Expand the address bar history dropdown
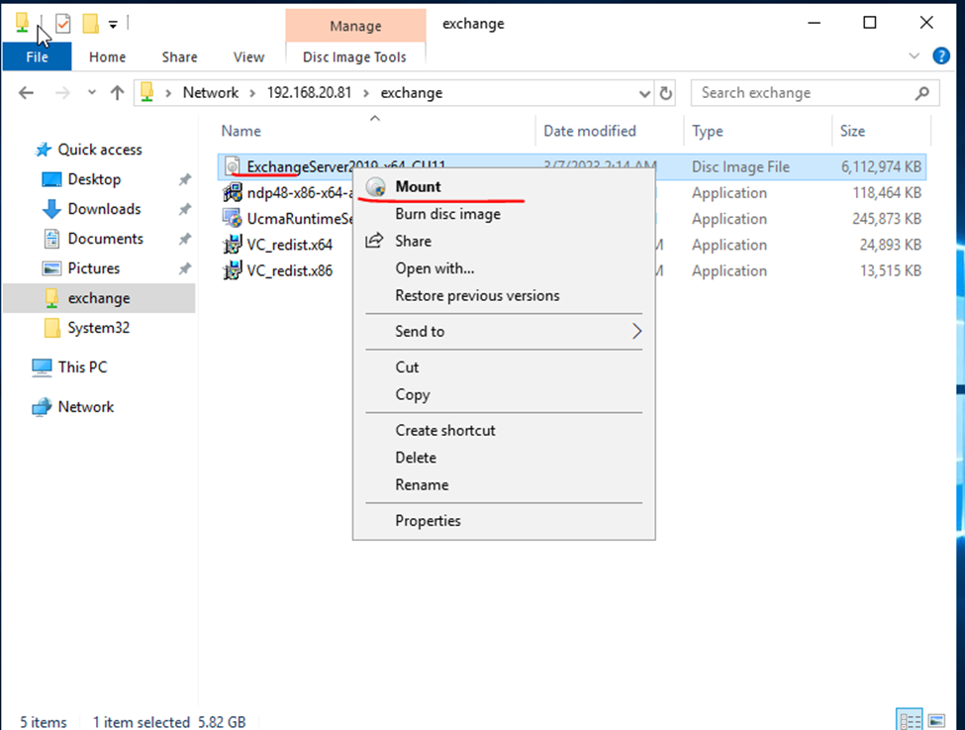The image size is (965, 730). pos(645,93)
